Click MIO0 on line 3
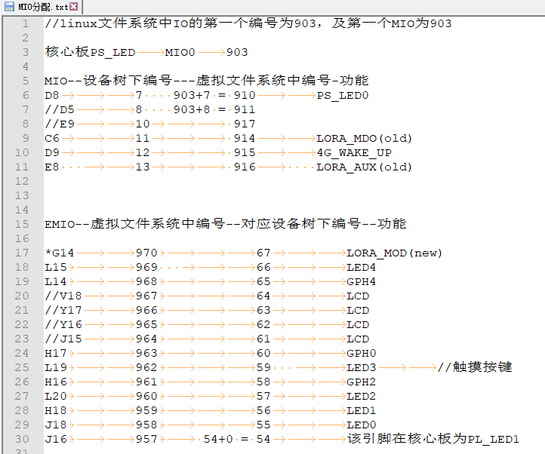The height and width of the screenshot is (454, 545). point(180,53)
